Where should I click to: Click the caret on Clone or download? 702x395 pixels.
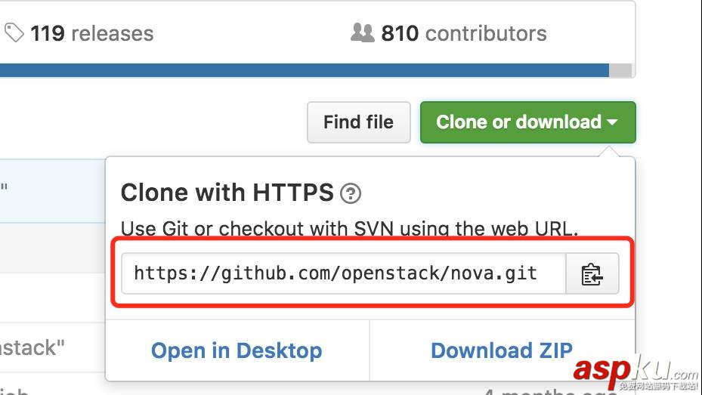coord(612,122)
